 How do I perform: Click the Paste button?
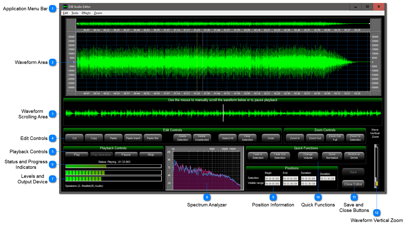tap(113, 138)
